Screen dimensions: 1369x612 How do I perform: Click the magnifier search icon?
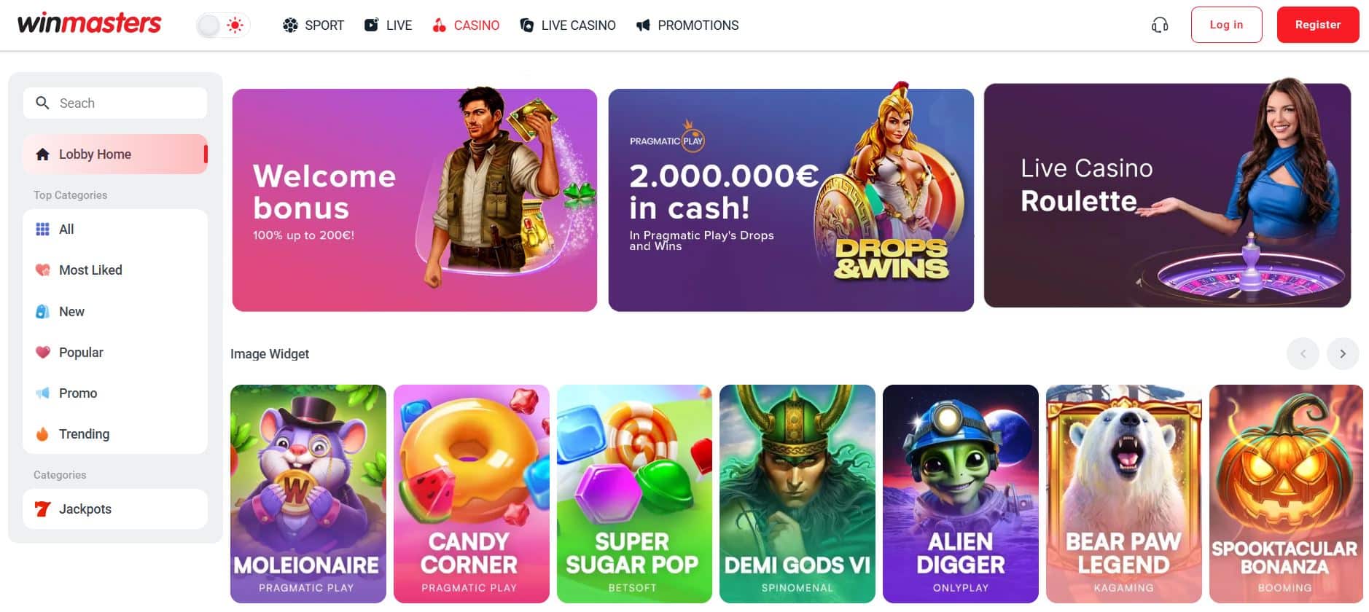coord(43,103)
